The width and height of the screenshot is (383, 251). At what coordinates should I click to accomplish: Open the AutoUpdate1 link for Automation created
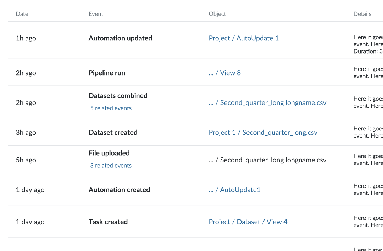(x=234, y=190)
